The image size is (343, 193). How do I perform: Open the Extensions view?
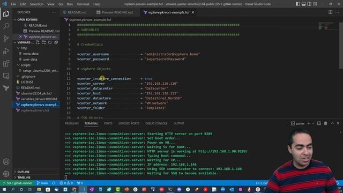tap(6, 63)
